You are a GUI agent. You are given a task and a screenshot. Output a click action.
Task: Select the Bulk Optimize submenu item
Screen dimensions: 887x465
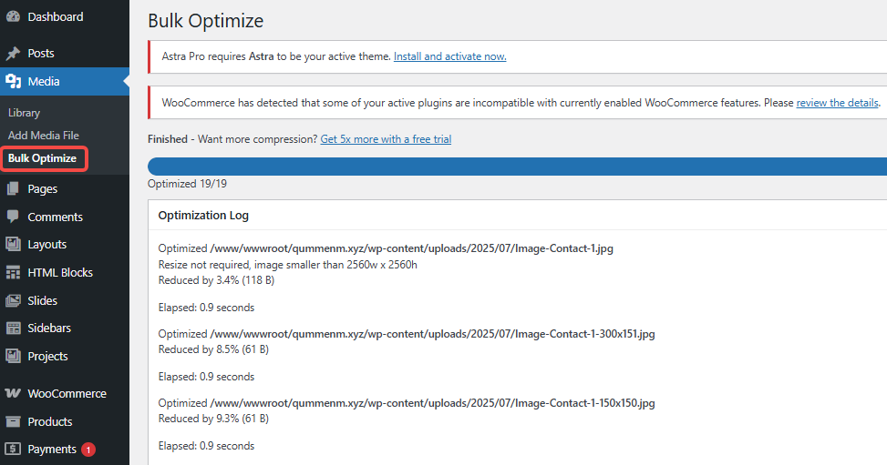42,158
